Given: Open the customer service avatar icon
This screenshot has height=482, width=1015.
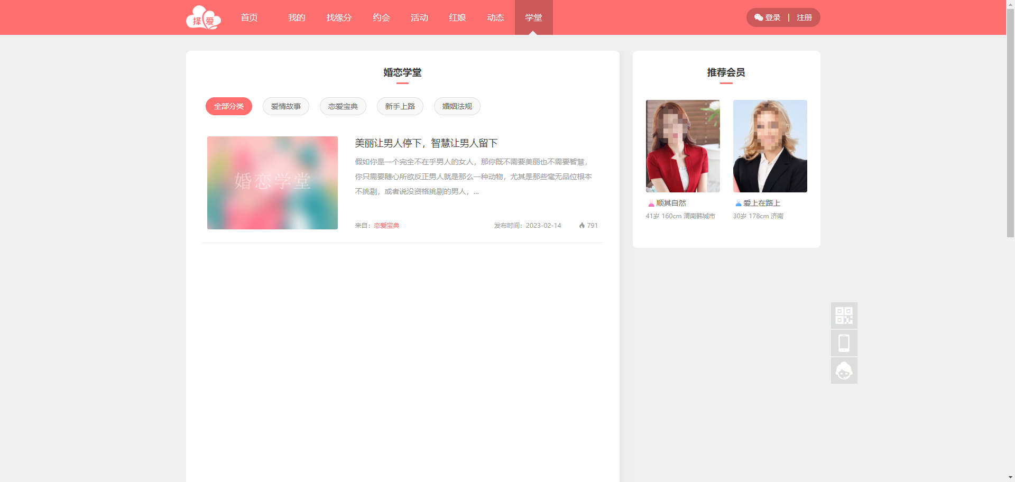Looking at the screenshot, I should pos(844,370).
